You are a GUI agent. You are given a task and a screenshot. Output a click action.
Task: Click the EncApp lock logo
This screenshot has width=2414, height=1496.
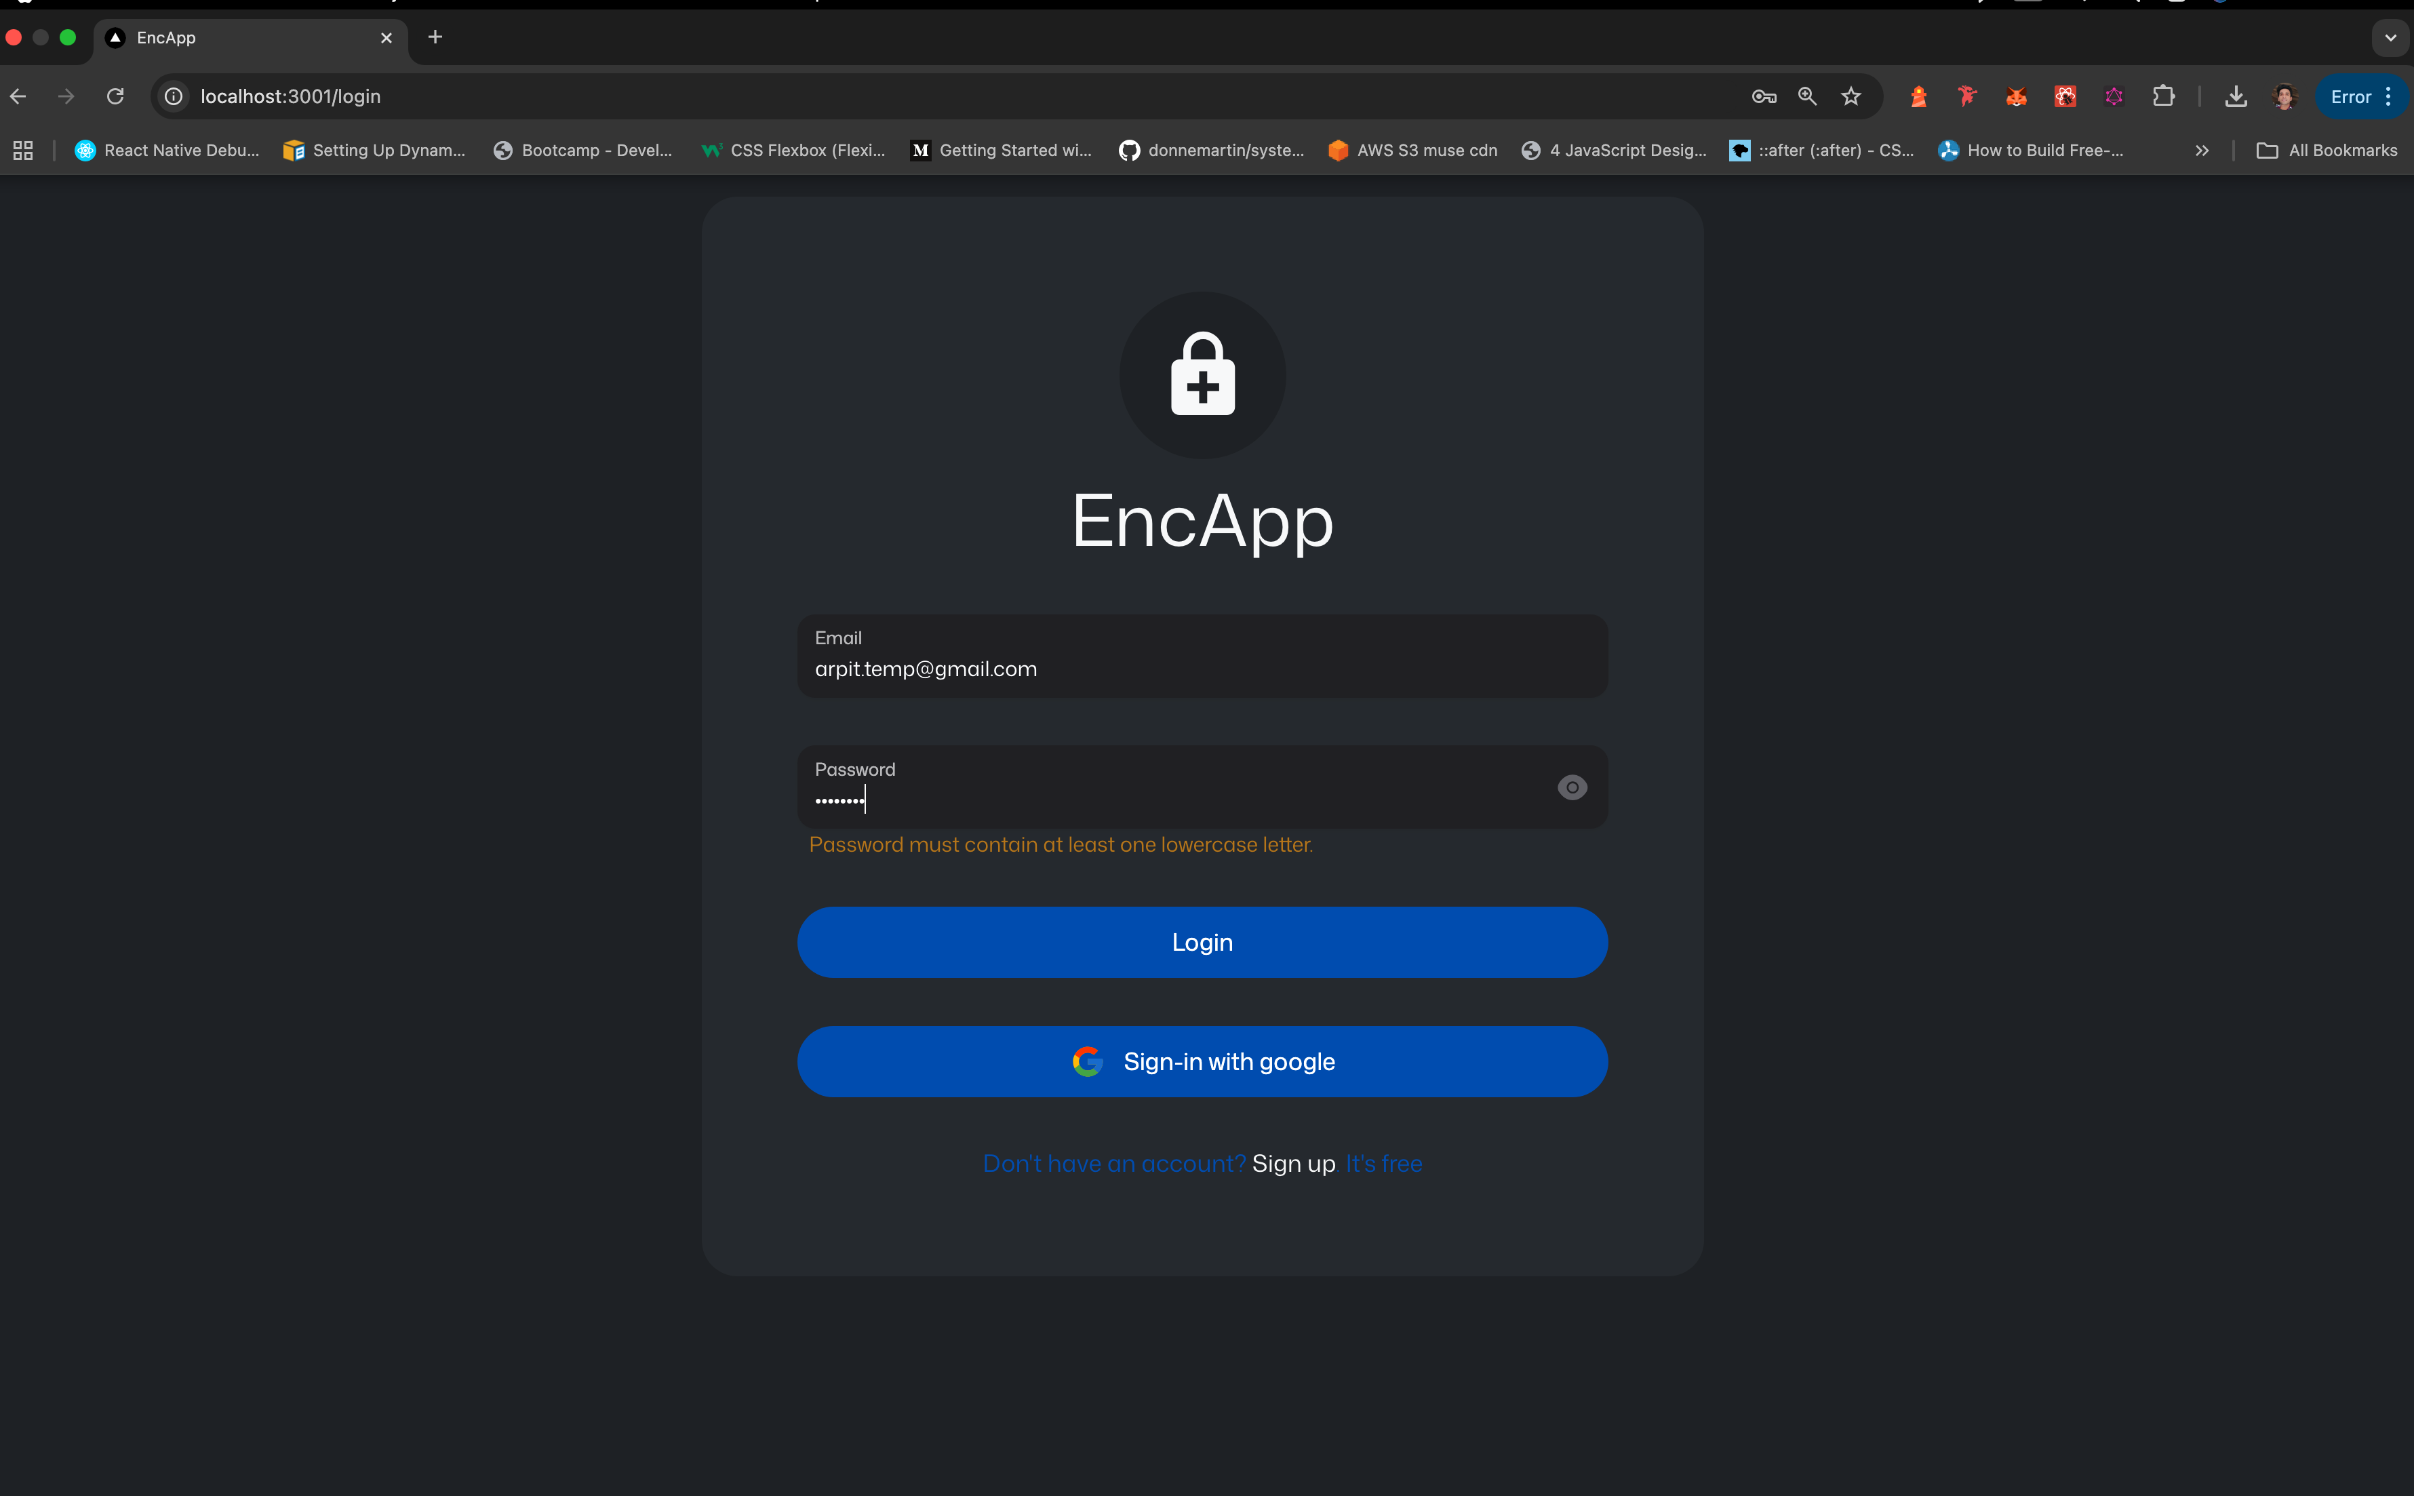click(1202, 375)
